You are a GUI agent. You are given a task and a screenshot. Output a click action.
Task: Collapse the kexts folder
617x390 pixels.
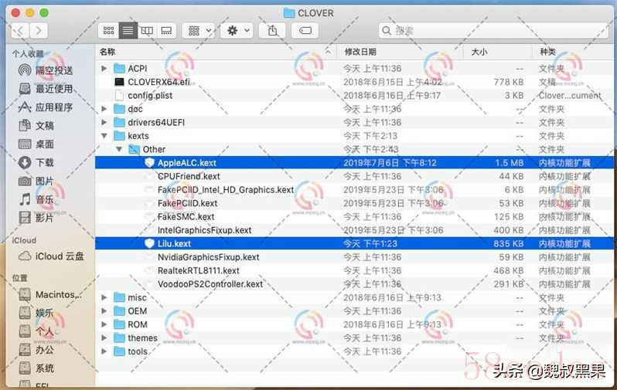[x=104, y=136]
